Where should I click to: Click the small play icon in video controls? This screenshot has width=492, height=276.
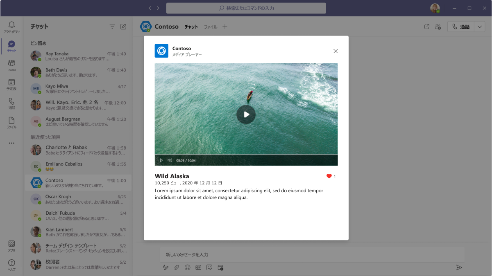pyautogui.click(x=161, y=160)
